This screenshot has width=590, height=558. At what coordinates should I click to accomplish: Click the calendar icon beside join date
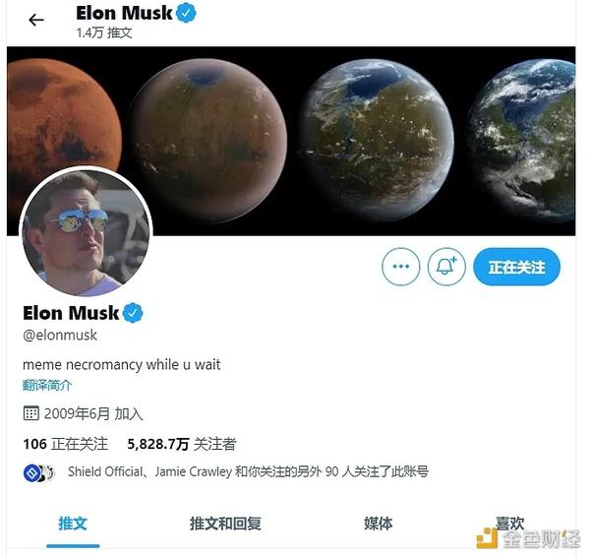(x=30, y=413)
